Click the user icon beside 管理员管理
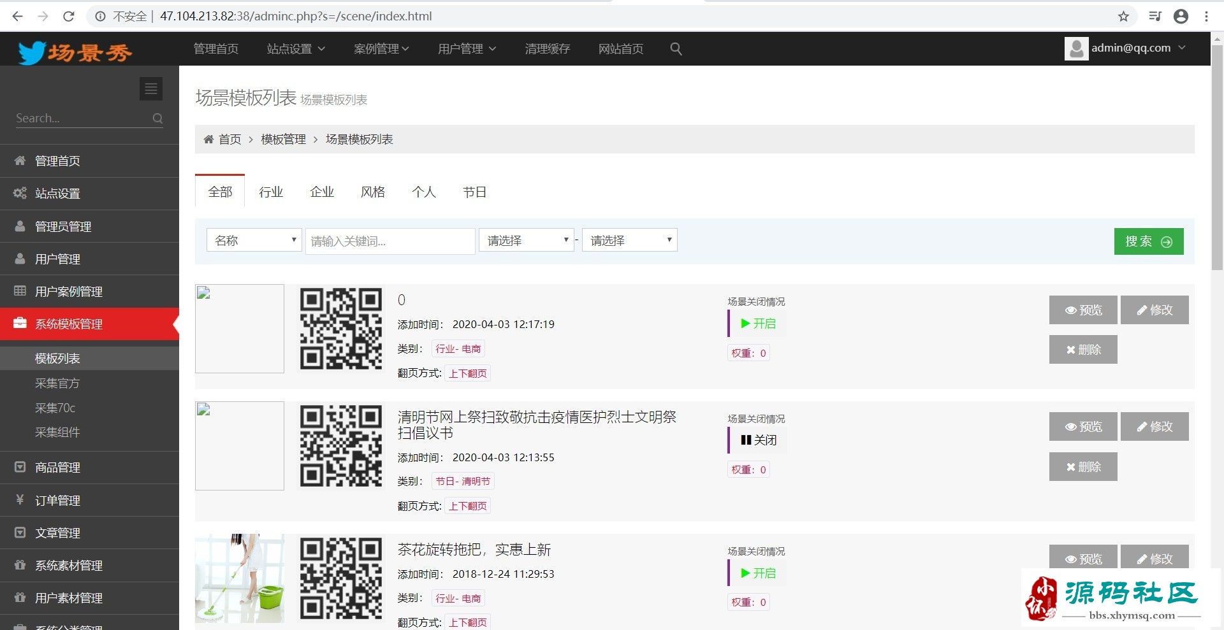 point(20,226)
